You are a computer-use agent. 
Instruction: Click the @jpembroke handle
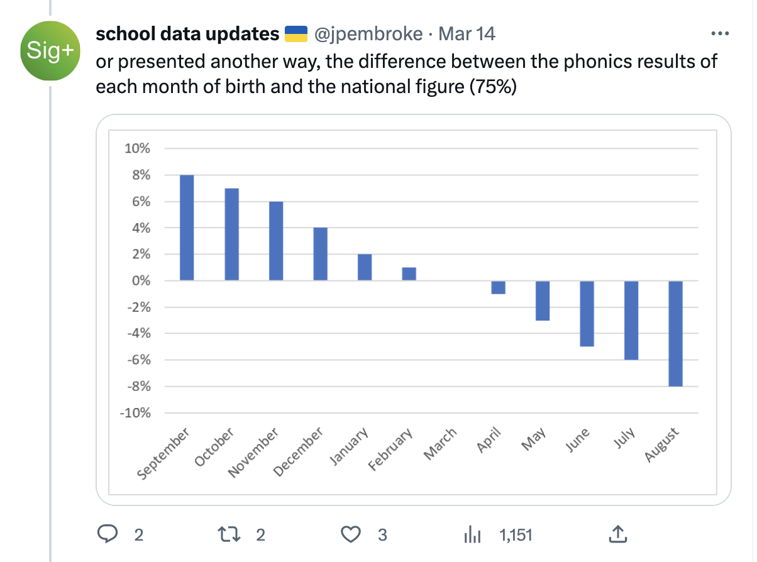368,34
